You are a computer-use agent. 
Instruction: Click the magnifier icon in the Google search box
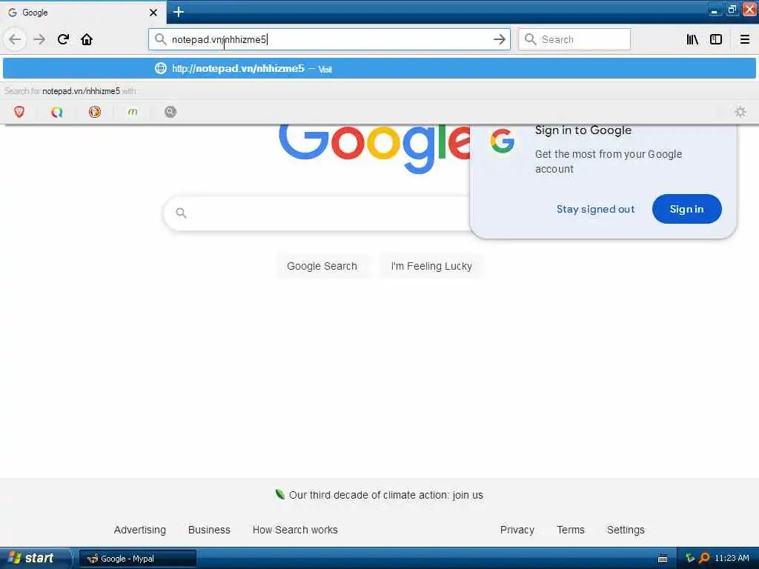[181, 213]
